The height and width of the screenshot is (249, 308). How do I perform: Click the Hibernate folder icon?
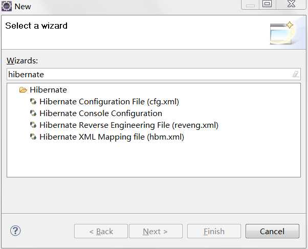pos(23,90)
